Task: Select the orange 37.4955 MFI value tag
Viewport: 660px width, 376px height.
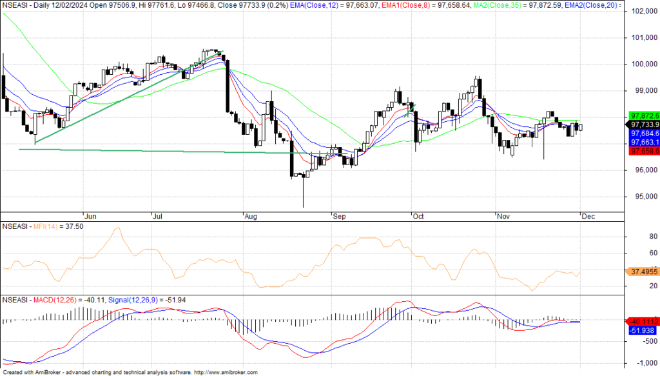Action: pyautogui.click(x=642, y=272)
